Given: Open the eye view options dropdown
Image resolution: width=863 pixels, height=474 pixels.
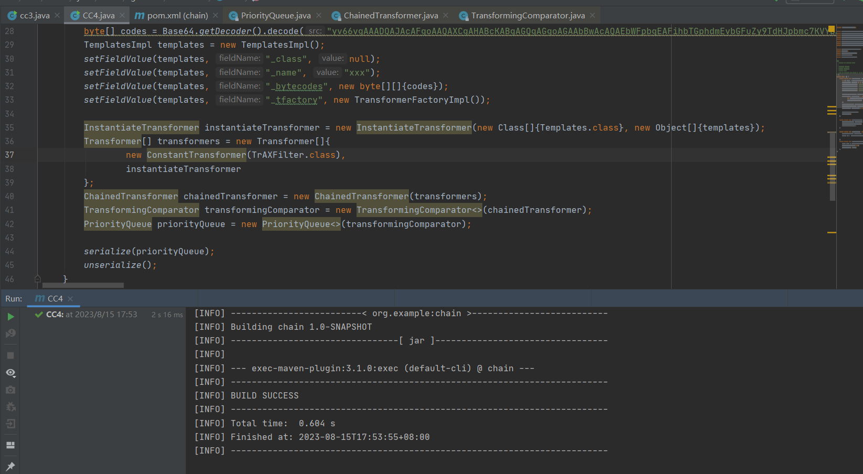Looking at the screenshot, I should pos(10,373).
